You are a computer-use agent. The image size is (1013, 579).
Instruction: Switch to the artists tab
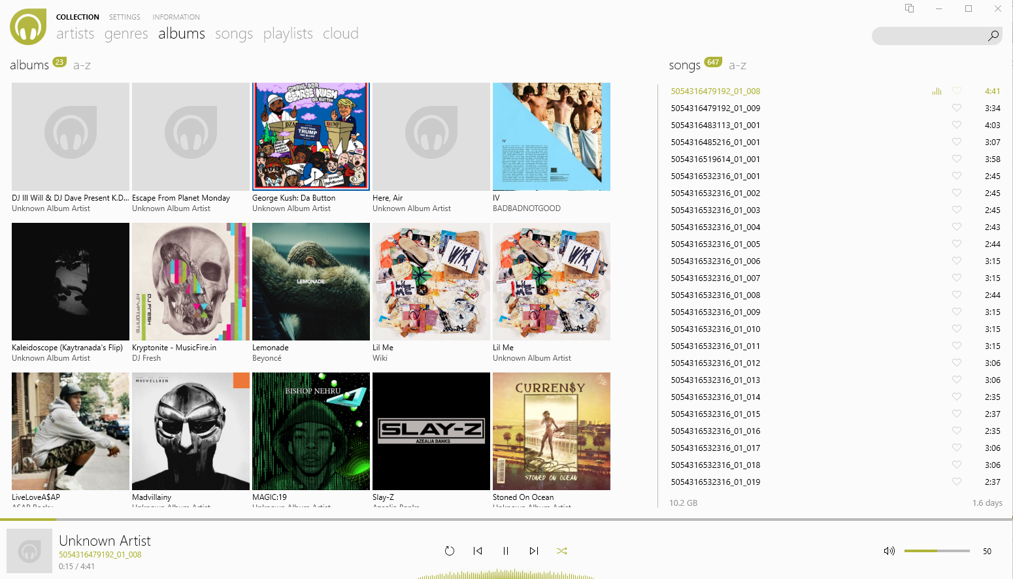point(75,33)
